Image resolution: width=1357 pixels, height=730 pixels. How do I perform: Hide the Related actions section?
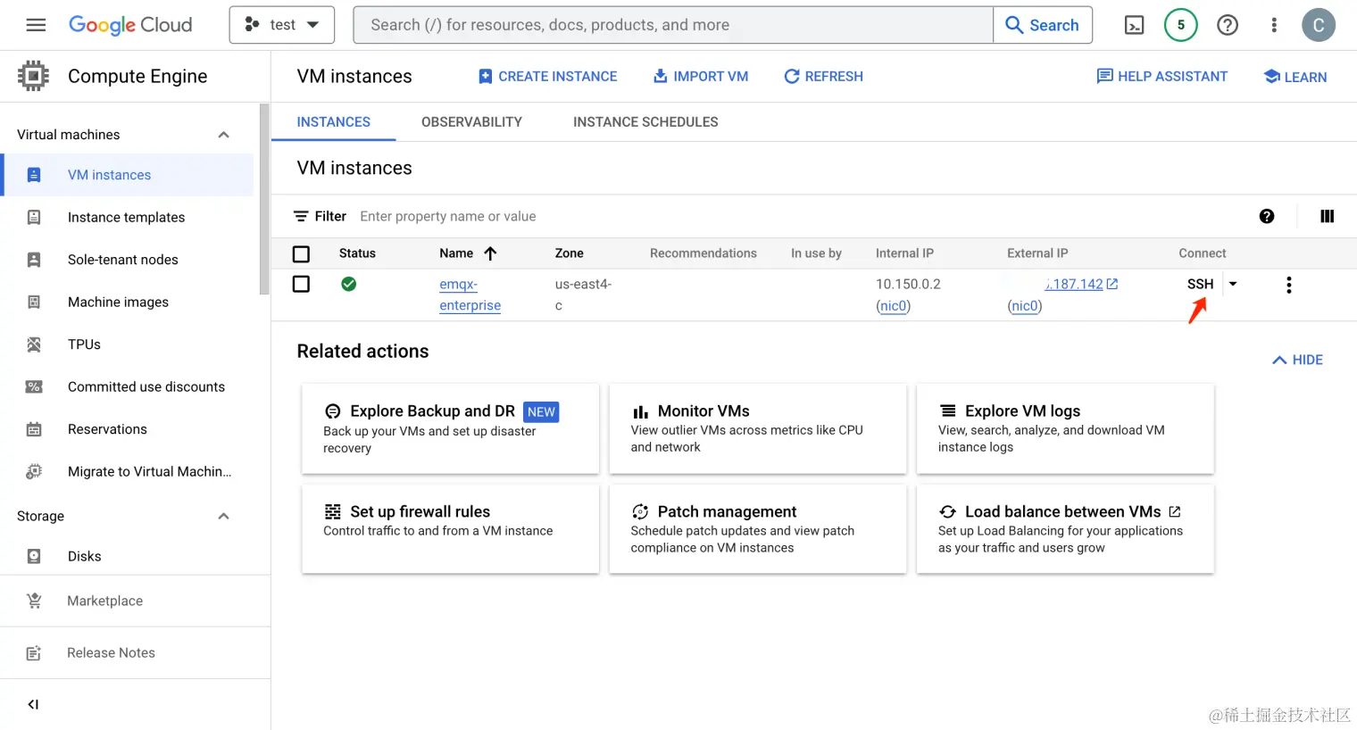(1298, 360)
